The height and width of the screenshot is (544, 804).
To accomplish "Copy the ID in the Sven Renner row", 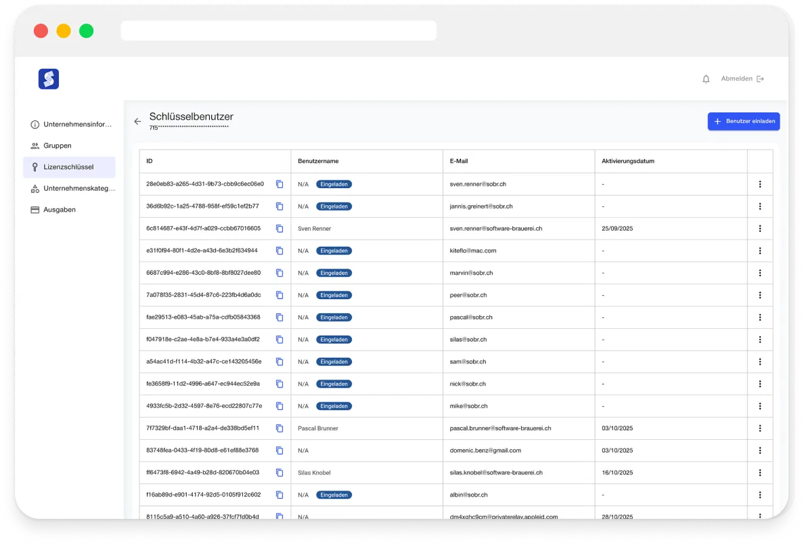I will pyautogui.click(x=280, y=229).
